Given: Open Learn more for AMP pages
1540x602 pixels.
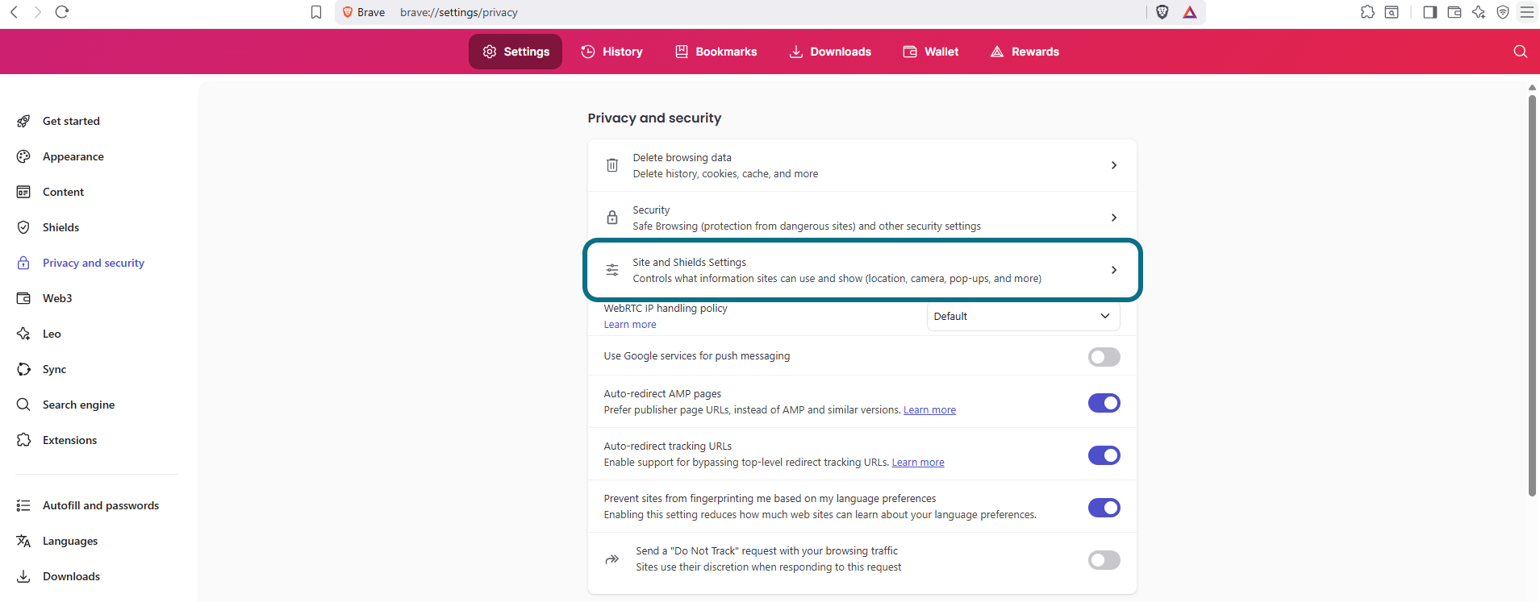Looking at the screenshot, I should click(x=929, y=410).
